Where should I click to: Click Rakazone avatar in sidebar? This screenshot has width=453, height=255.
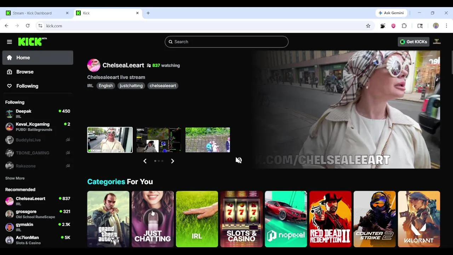coord(10,166)
